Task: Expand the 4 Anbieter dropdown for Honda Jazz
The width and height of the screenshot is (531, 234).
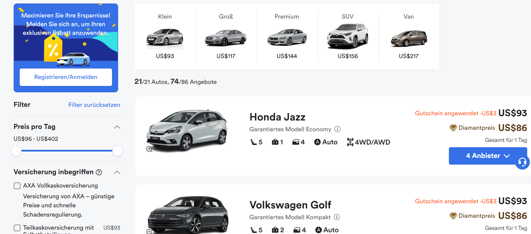Action: pos(488,156)
